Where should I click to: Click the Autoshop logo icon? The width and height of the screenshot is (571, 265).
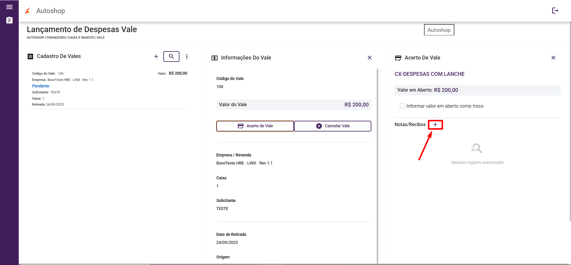pos(28,11)
